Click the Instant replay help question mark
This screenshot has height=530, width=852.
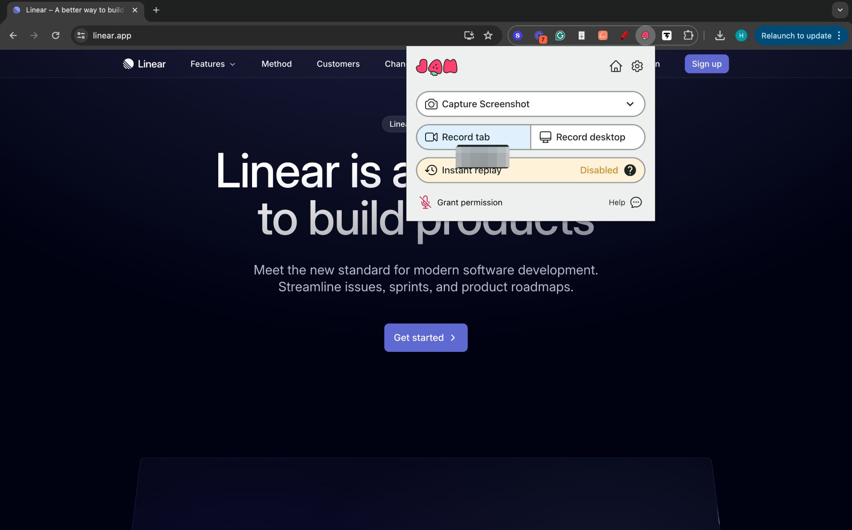630,170
